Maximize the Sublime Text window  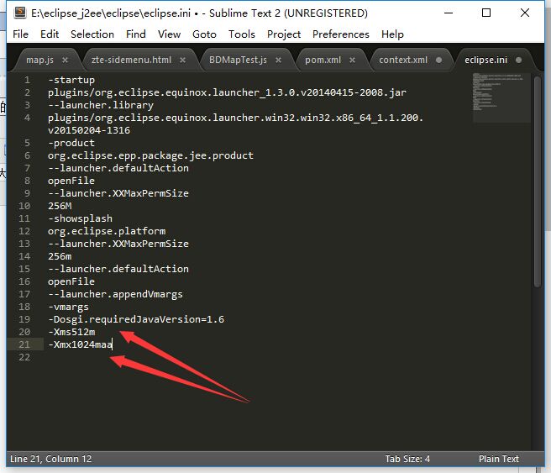click(486, 13)
